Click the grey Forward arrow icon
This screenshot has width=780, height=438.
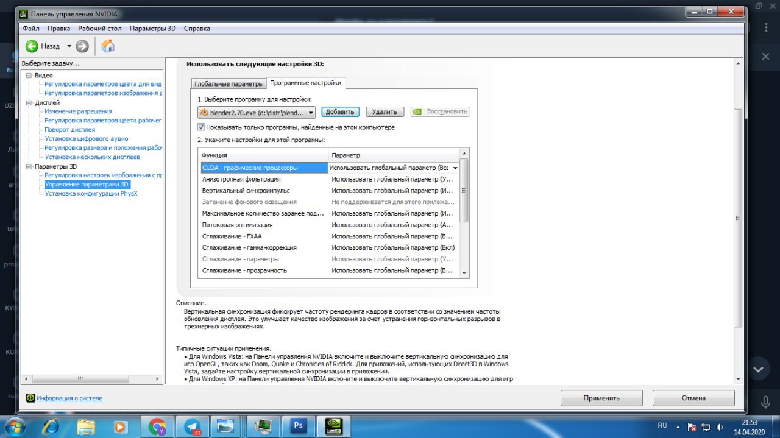(82, 46)
